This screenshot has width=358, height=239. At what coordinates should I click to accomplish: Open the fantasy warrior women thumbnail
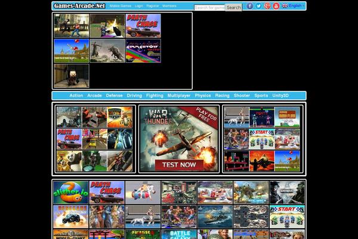[107, 216]
